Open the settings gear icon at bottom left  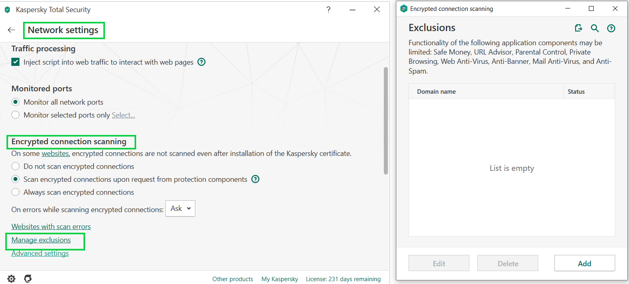[11, 279]
